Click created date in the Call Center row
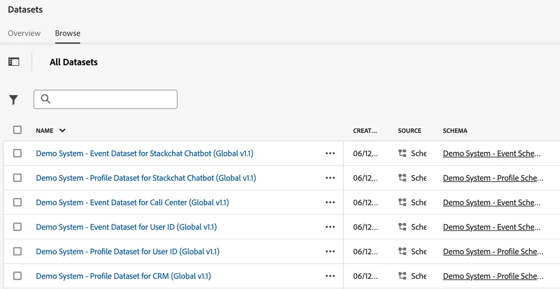Image resolution: width=560 pixels, height=289 pixels. tap(365, 203)
